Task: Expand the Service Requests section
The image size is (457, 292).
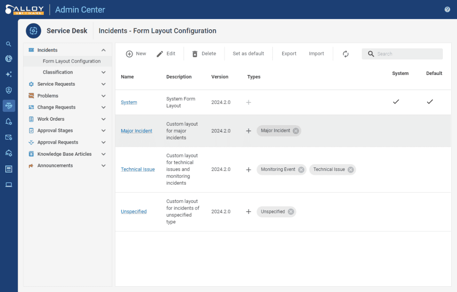Action: 103,84
